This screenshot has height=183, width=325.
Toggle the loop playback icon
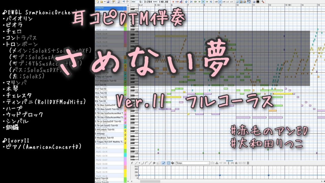(186, 2)
